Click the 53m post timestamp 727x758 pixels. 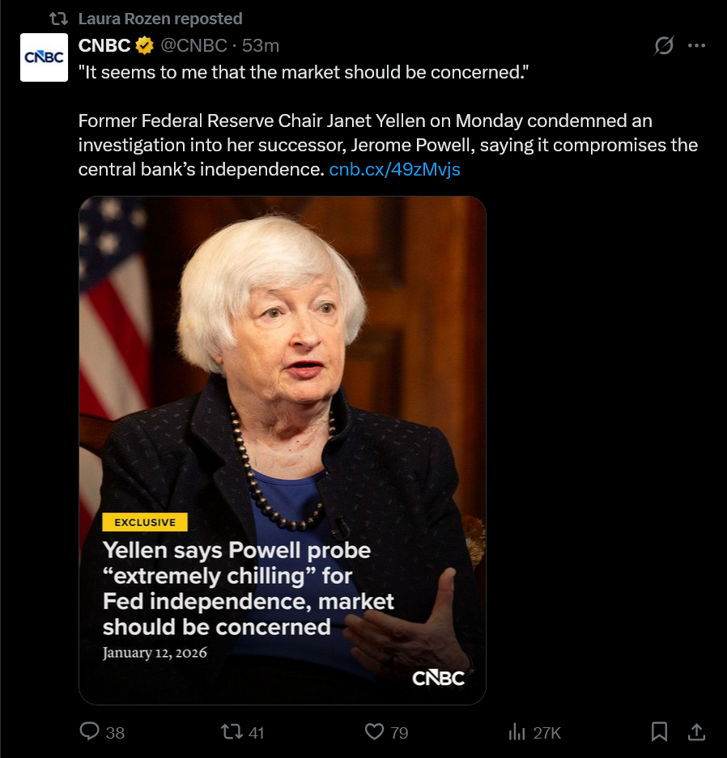pyautogui.click(x=260, y=45)
